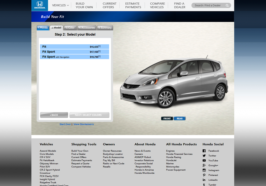Open Pay My Bill footer link
This screenshot has height=186, width=266.
tap(109, 160)
